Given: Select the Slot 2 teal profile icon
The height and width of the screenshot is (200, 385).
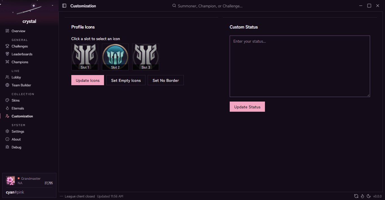Looking at the screenshot, I should [115, 57].
